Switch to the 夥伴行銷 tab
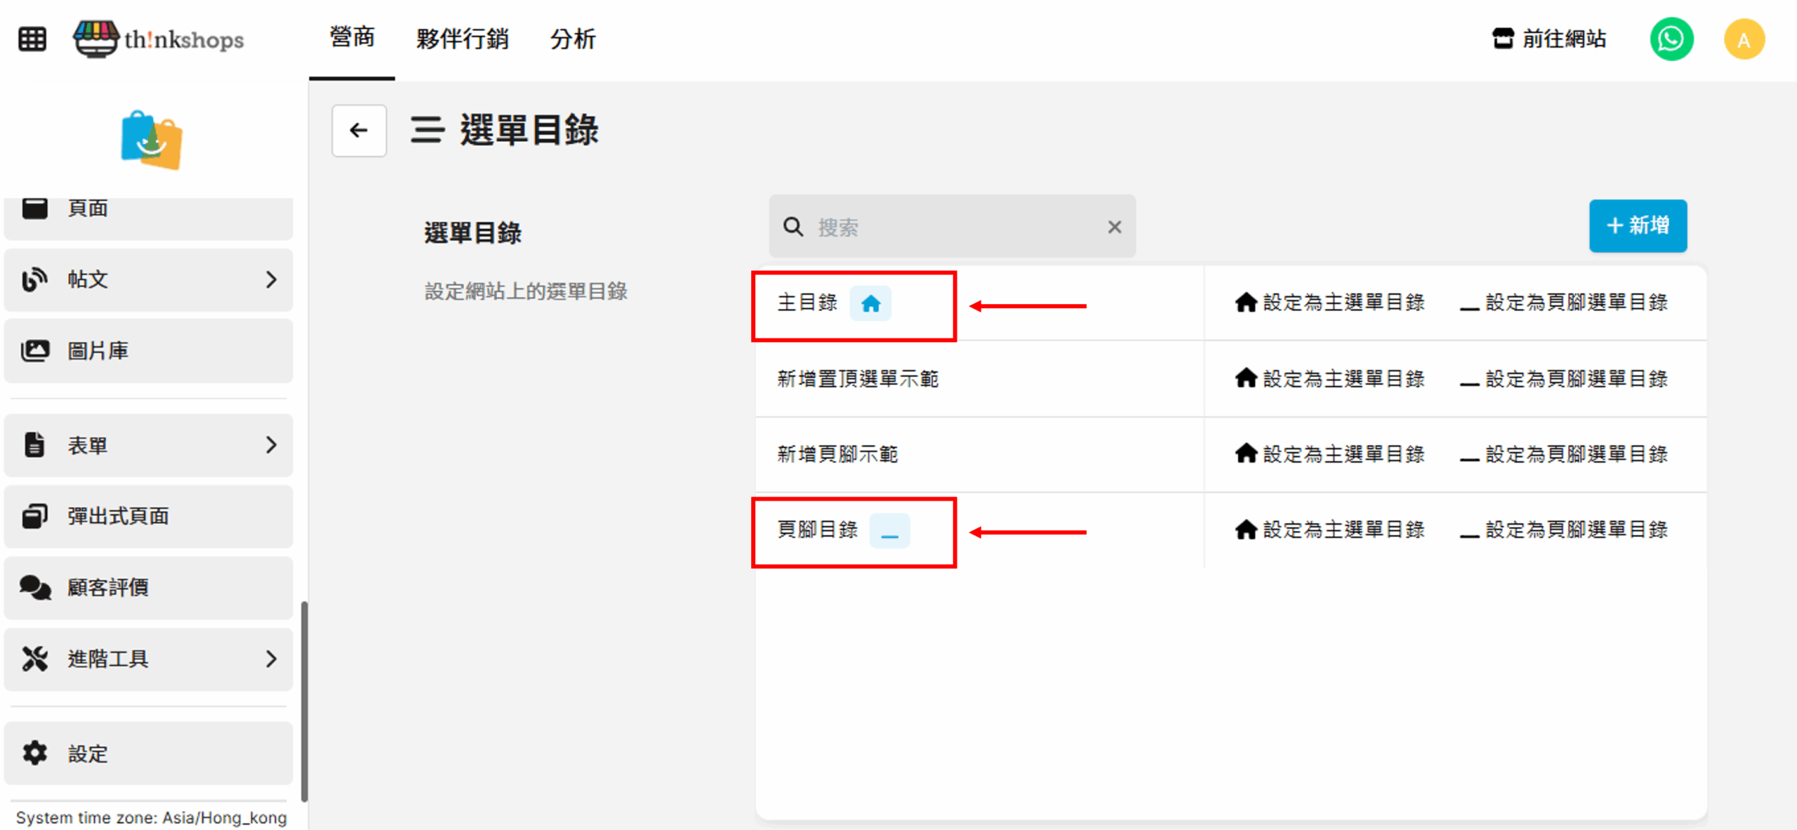Screen dimensions: 1797x830 (462, 39)
